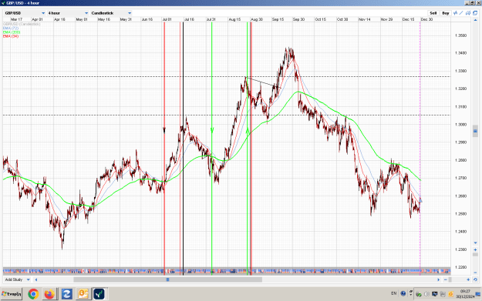Expand the Add Study dropdown

point(18,279)
